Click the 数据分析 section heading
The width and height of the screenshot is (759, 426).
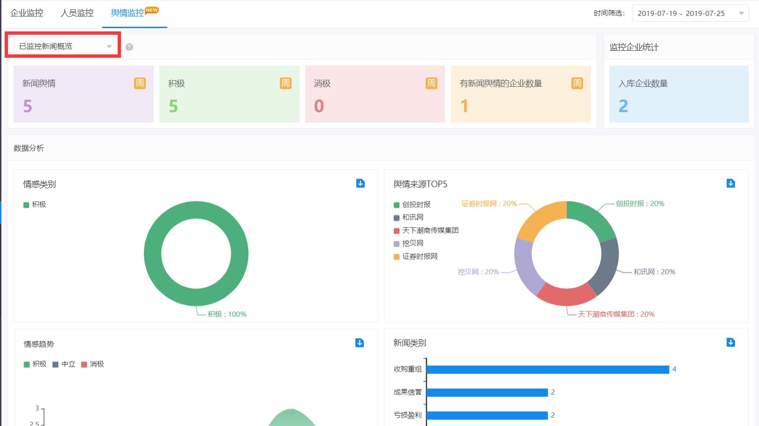29,148
